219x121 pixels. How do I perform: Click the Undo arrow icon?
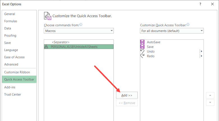pyautogui.click(x=142, y=51)
